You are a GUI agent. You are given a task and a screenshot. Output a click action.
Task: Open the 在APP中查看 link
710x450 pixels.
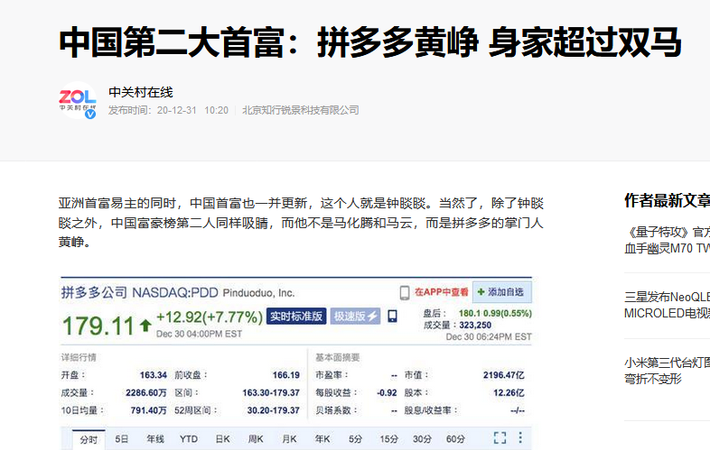click(442, 292)
